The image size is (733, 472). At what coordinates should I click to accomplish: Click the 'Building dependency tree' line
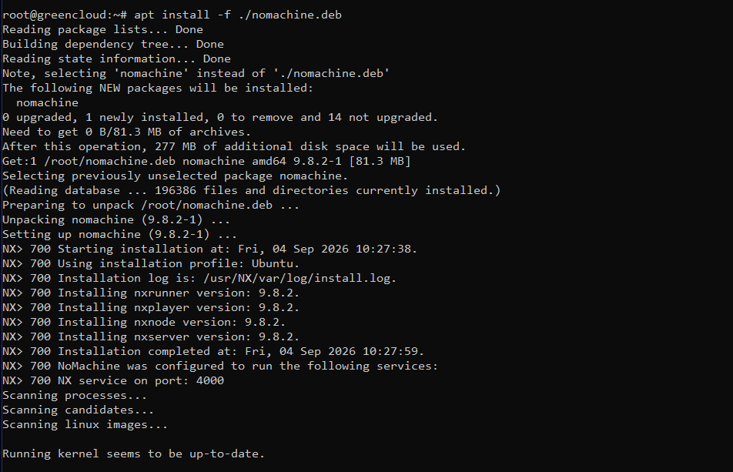pyautogui.click(x=113, y=44)
